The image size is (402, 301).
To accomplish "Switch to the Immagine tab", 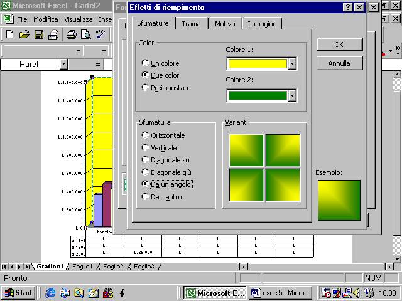I will [262, 24].
